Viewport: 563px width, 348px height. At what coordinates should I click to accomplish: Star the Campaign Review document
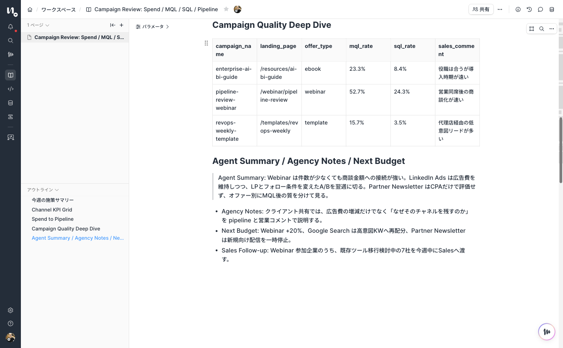pos(226,9)
